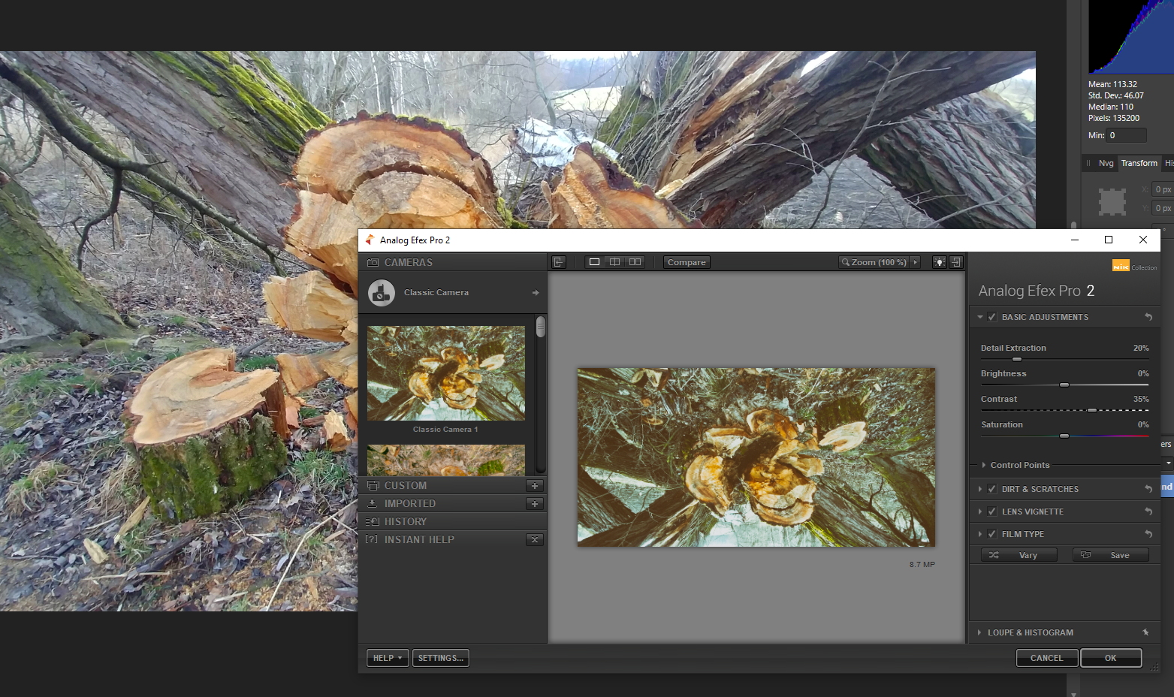The height and width of the screenshot is (697, 1174).
Task: Hide the right adjustments panel icon
Action: point(955,262)
